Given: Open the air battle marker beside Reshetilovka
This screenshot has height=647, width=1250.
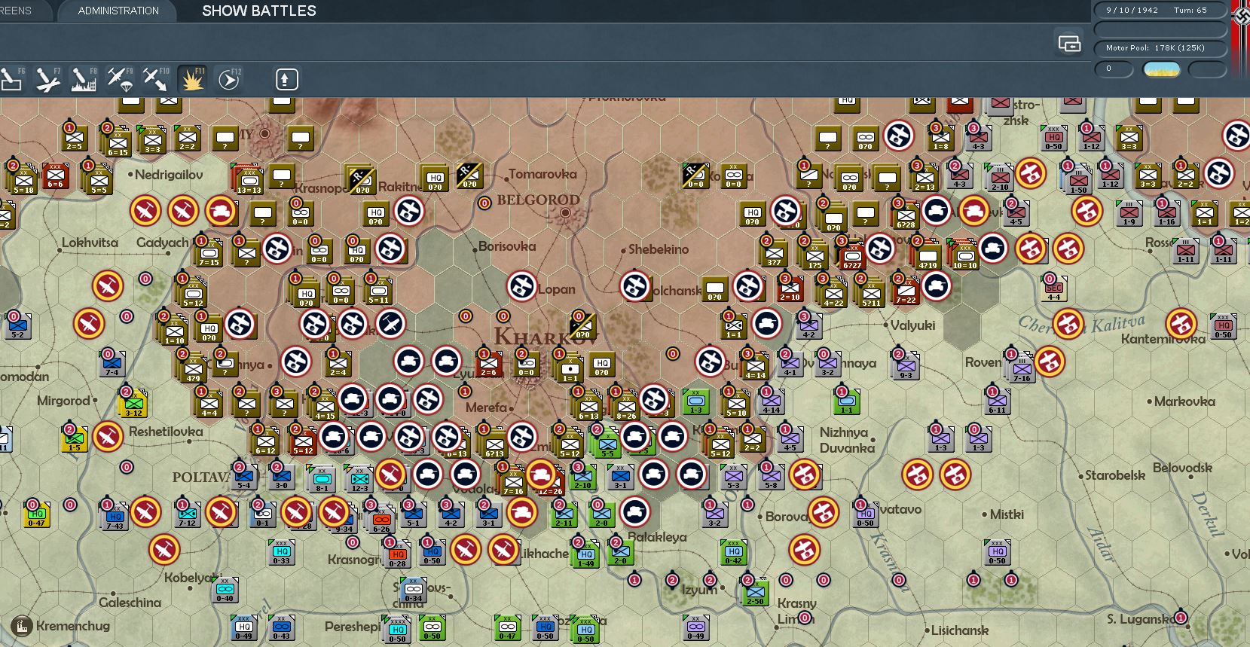Looking at the screenshot, I should coord(108,436).
